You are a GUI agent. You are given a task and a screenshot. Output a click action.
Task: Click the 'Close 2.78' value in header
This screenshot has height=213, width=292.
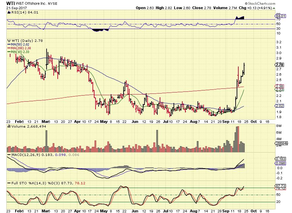coord(202,8)
